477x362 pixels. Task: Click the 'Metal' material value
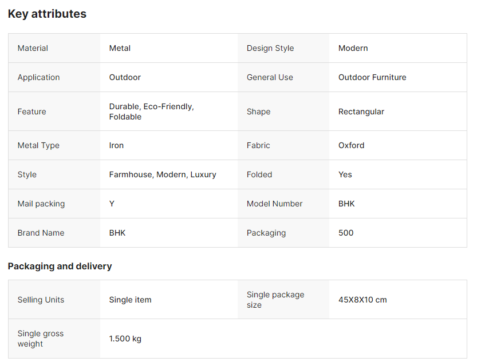120,49
